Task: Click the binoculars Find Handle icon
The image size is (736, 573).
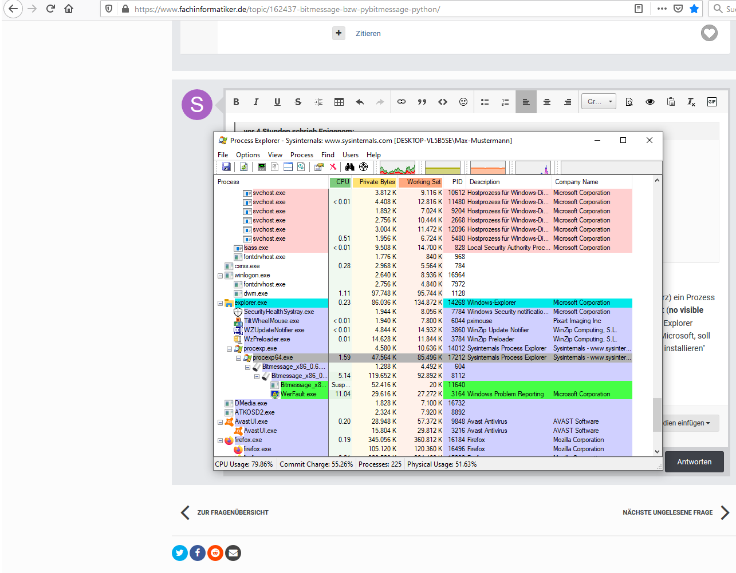Action: click(350, 167)
